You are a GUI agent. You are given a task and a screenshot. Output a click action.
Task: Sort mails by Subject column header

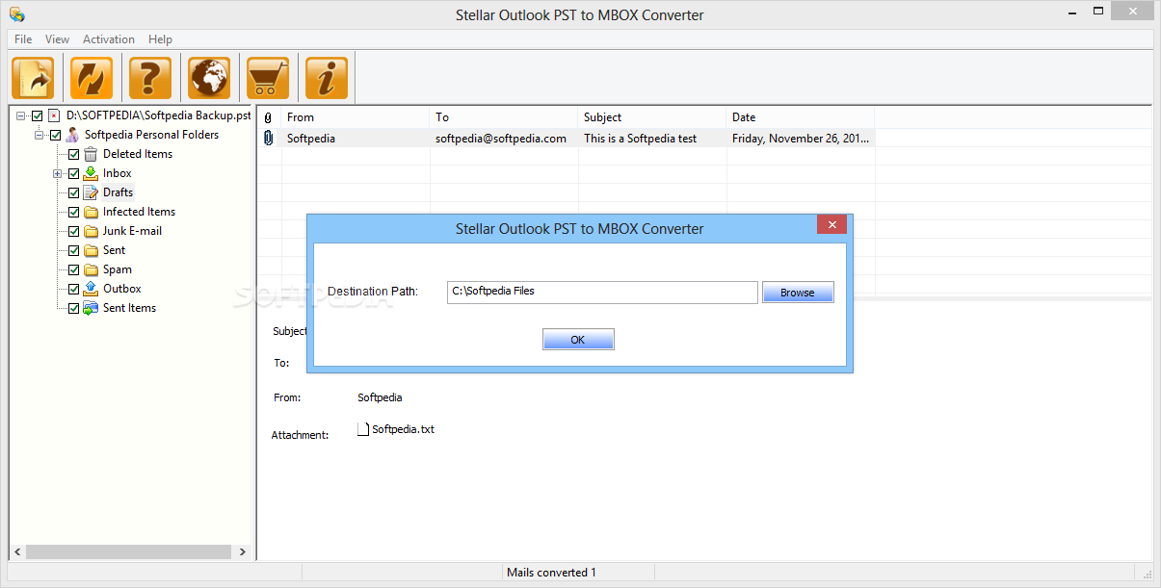coord(652,117)
